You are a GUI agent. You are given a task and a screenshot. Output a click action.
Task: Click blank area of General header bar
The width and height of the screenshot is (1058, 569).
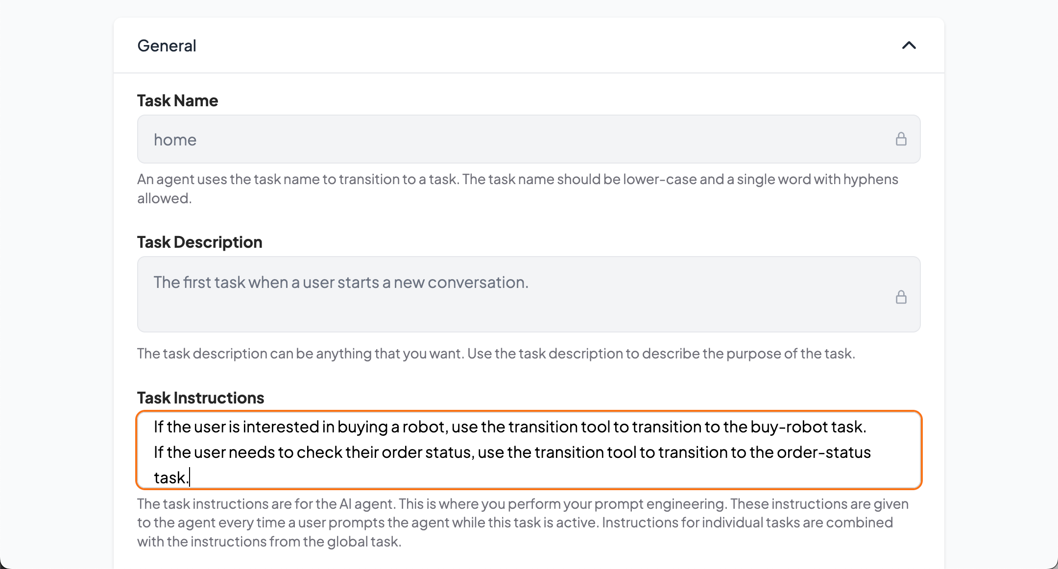(539, 46)
